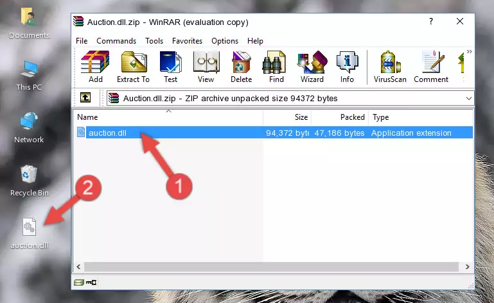Click horizontal scrollbar right arrow
The height and width of the screenshot is (303, 494).
468,267
